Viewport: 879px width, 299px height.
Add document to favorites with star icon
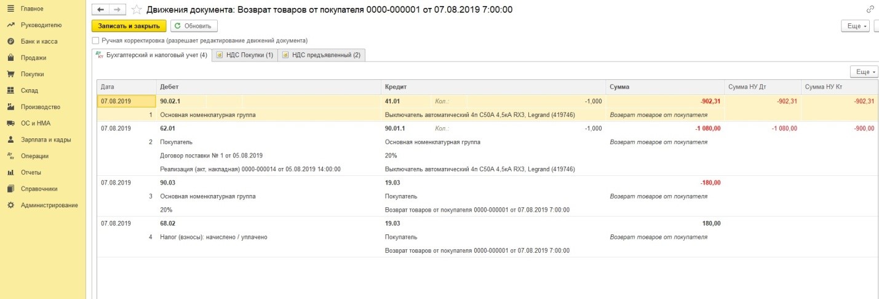pyautogui.click(x=136, y=10)
